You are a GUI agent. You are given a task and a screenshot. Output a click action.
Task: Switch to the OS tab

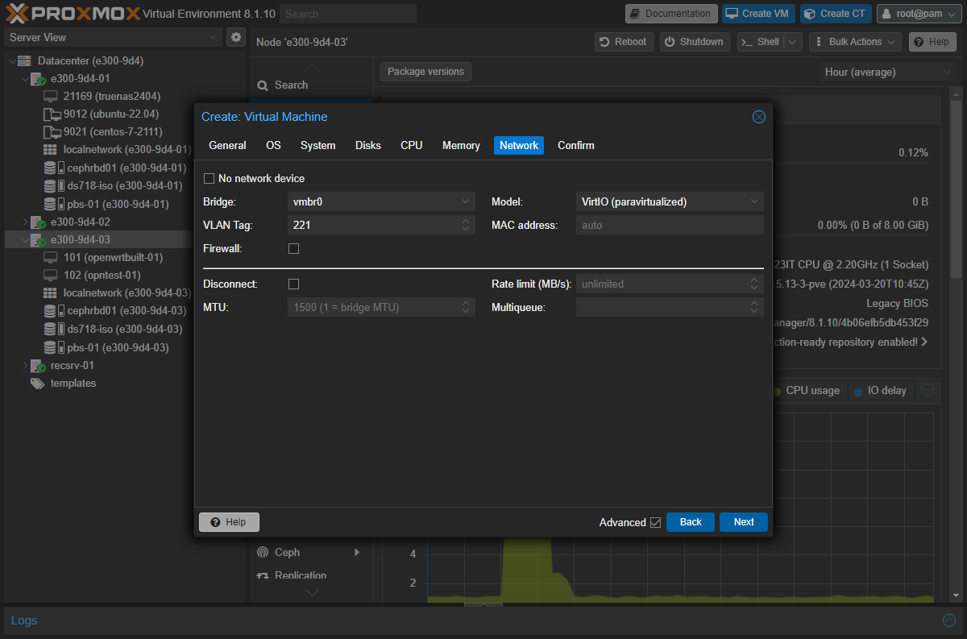pyautogui.click(x=273, y=146)
